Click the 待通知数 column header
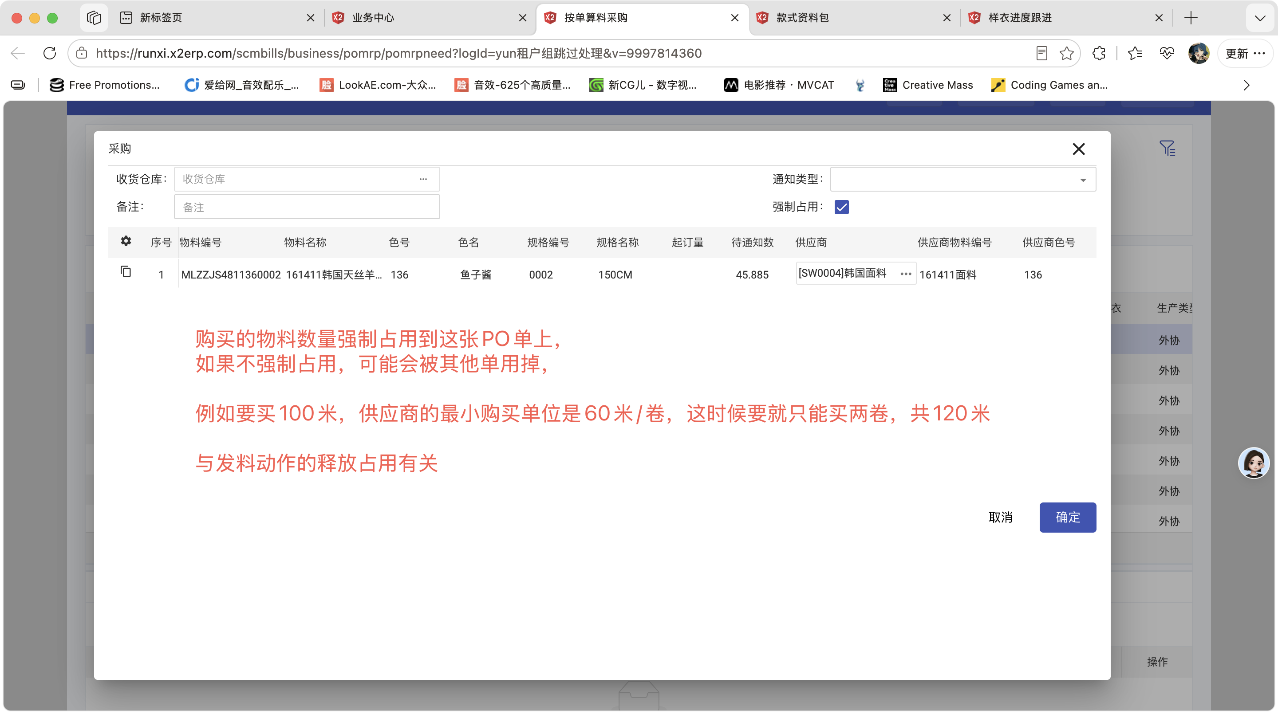The width and height of the screenshot is (1278, 714). point(752,242)
